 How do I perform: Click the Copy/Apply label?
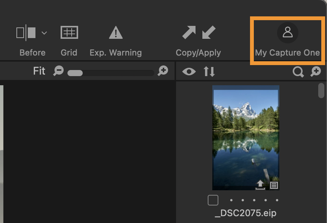coord(198,53)
